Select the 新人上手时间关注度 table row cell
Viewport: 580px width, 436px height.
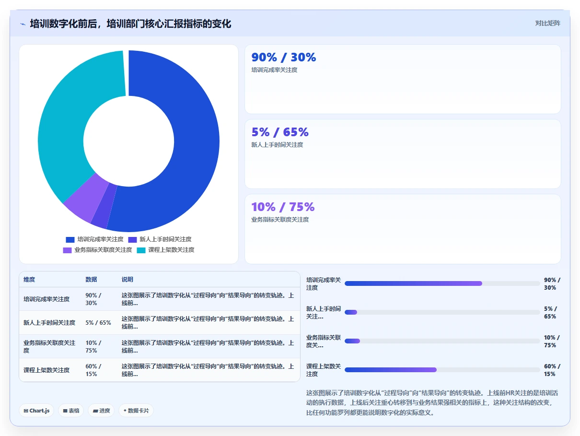coord(49,323)
